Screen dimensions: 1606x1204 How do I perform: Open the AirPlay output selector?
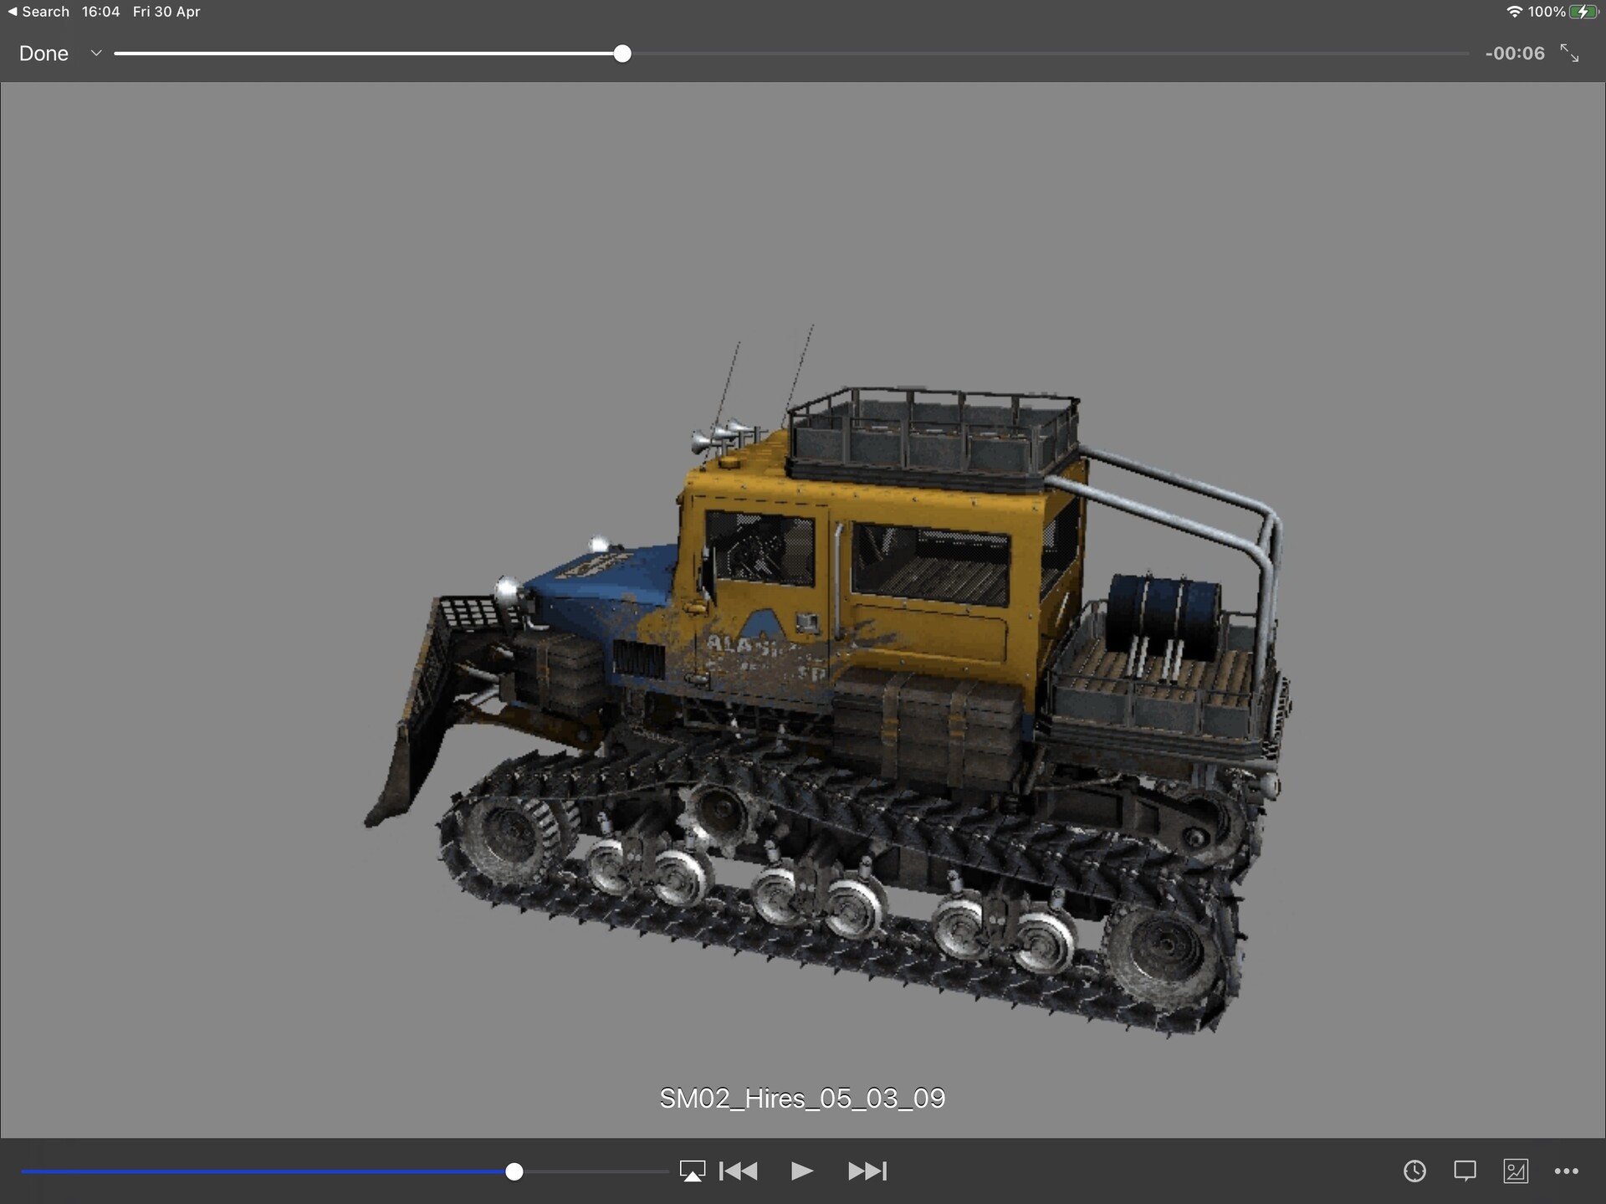[x=693, y=1171]
